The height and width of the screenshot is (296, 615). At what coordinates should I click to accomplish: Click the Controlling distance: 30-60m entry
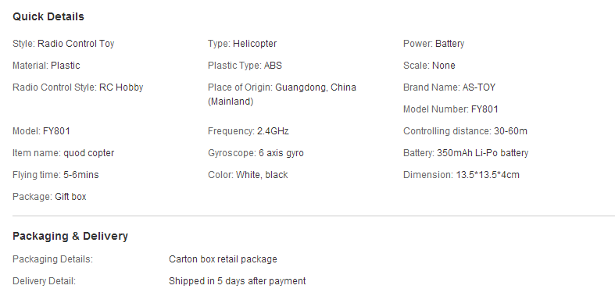click(x=465, y=131)
